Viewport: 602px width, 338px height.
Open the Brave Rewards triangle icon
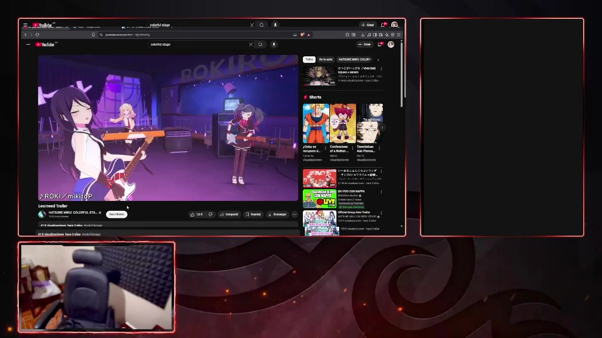point(309,35)
